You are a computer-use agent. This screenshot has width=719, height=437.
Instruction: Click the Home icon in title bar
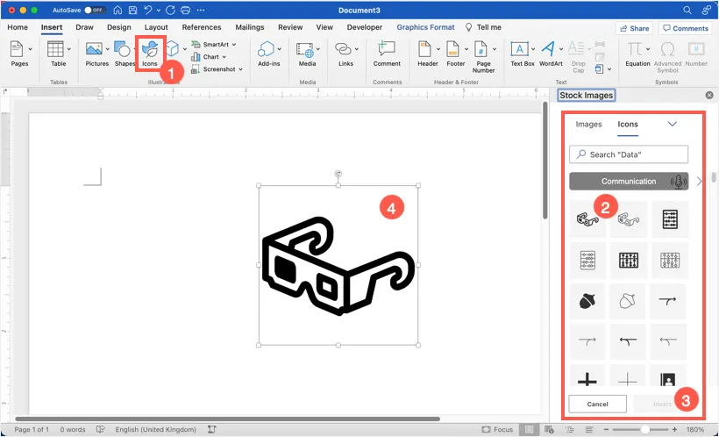117,11
